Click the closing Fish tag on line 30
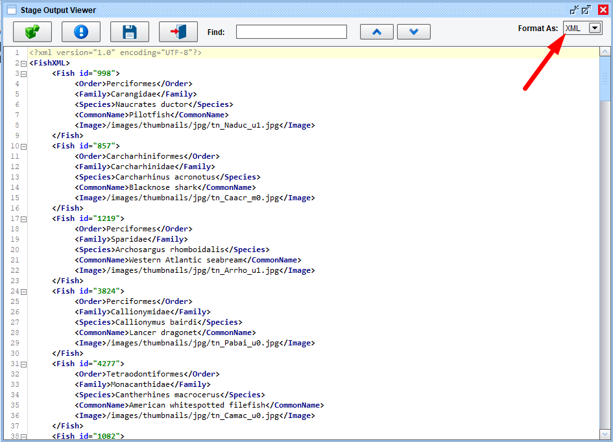Screen dimensions: 613x442 pyautogui.click(x=67, y=353)
